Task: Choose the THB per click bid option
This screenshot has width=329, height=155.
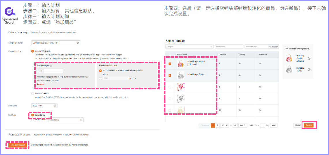Action: (100, 78)
